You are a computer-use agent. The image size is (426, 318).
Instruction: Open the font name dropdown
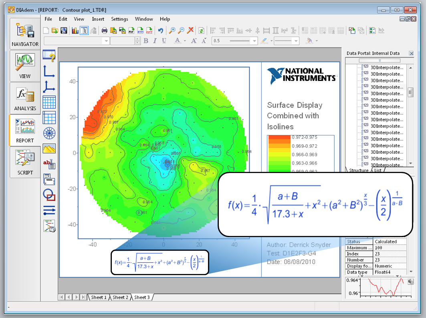tap(106, 41)
